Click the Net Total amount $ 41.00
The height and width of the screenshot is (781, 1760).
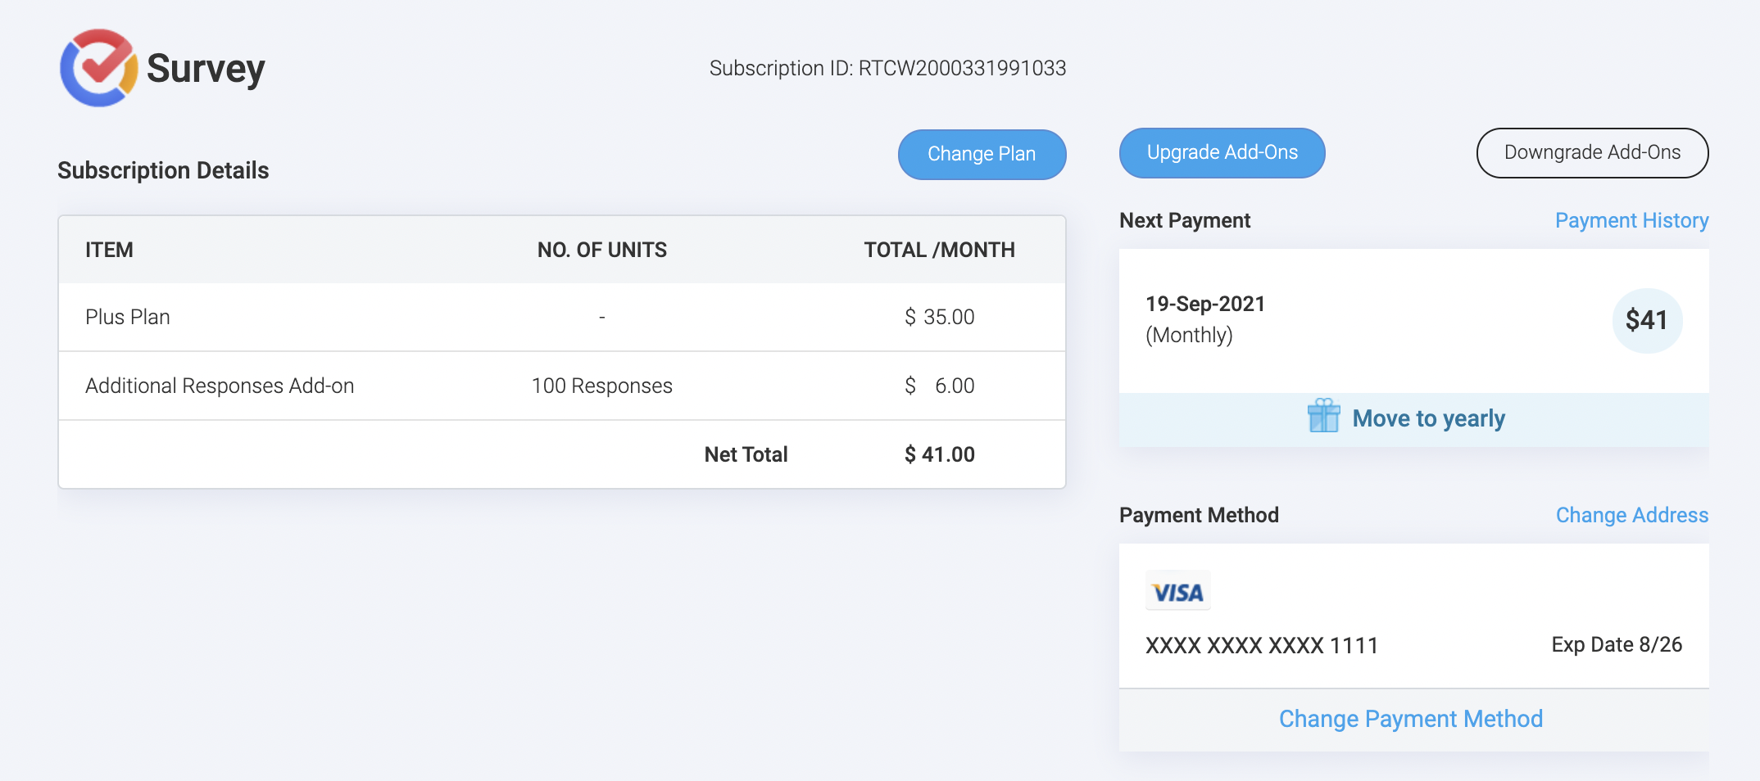(939, 454)
